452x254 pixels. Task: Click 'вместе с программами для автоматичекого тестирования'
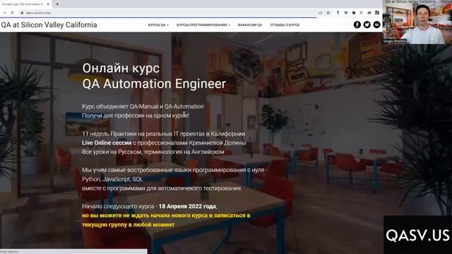coord(161,188)
